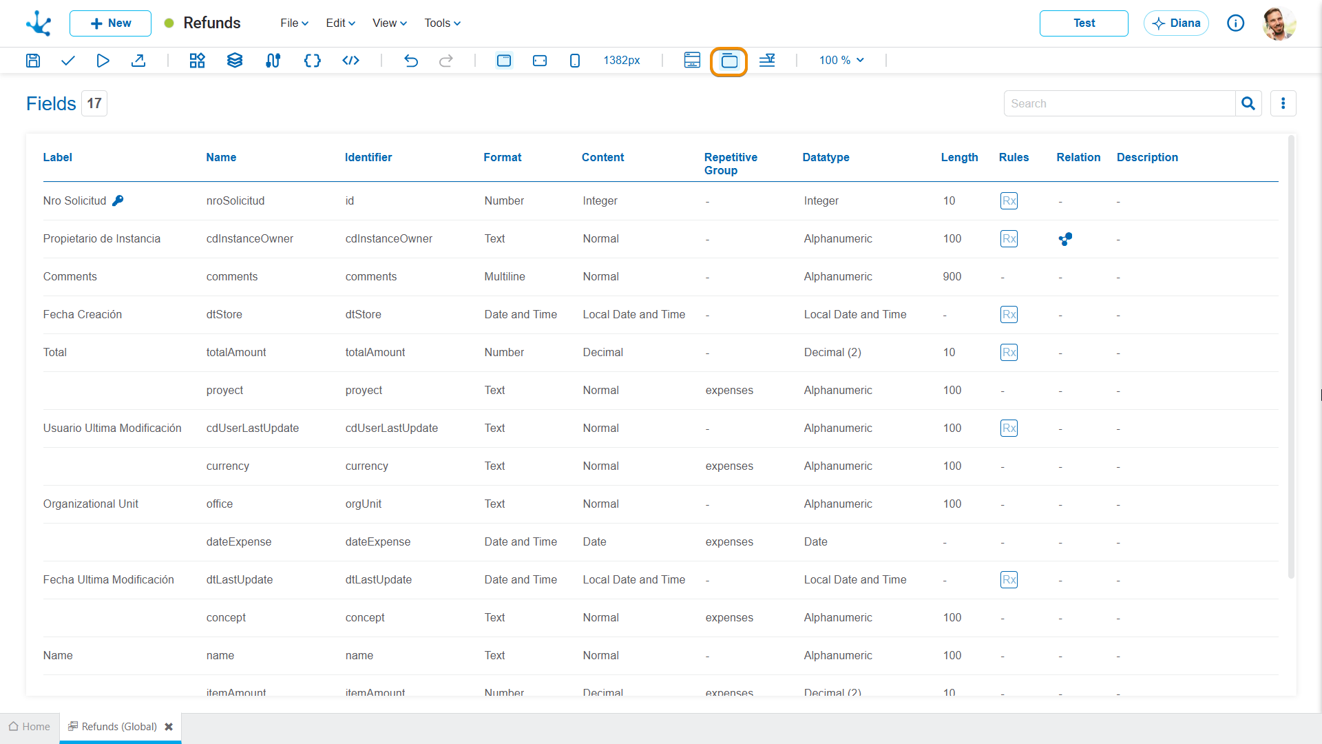This screenshot has width=1322, height=744.
Task: Open the three-dot options menu beside Search
Action: coord(1283,103)
